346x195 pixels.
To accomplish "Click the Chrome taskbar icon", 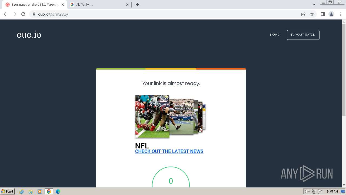I will [49, 191].
